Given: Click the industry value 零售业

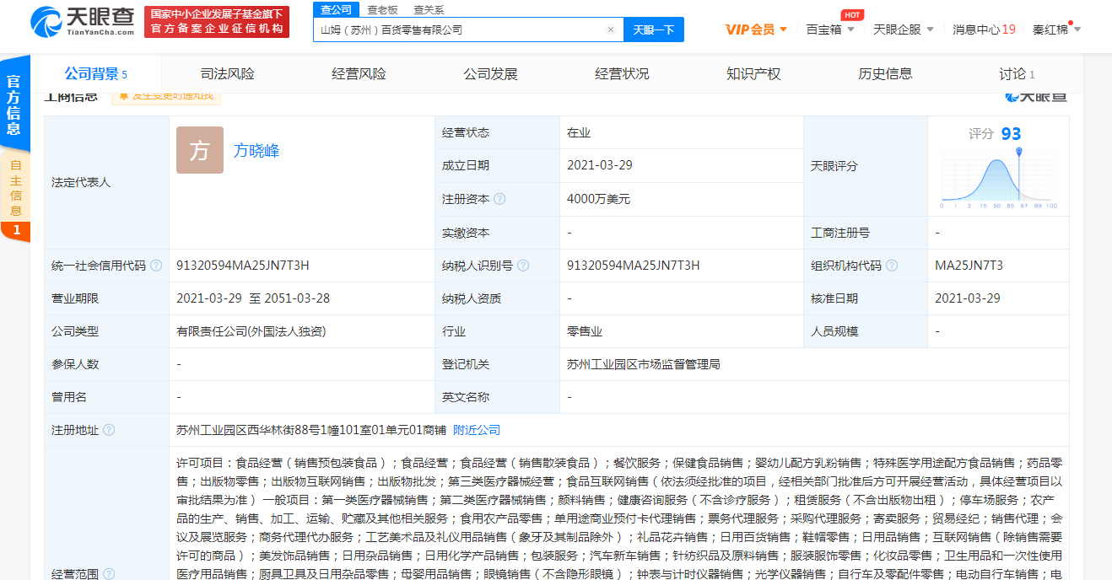Looking at the screenshot, I should tap(585, 331).
